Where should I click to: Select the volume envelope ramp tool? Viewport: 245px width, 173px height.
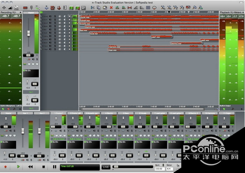point(10,8)
